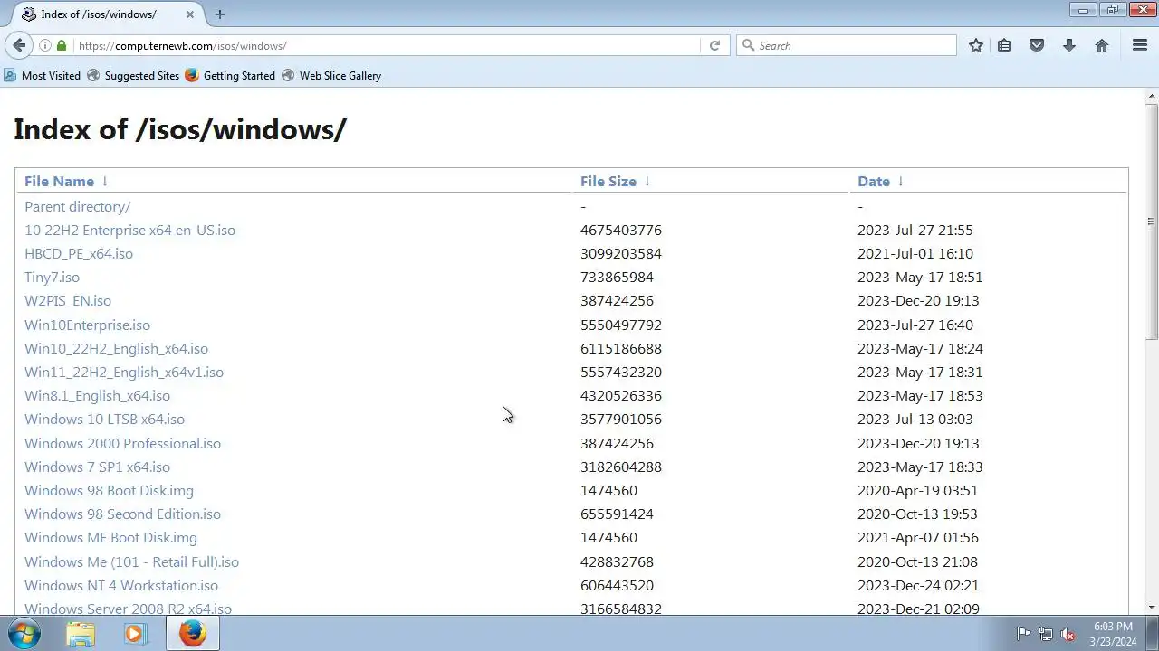Download Win10Enterprise.iso
1159x651 pixels.
[87, 325]
